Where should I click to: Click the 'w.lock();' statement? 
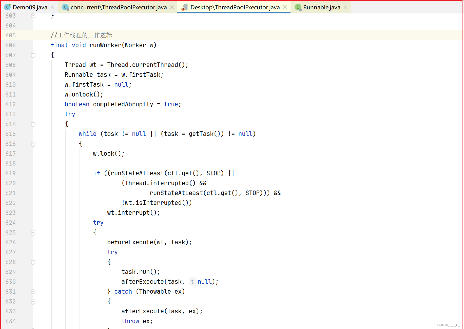(x=109, y=154)
